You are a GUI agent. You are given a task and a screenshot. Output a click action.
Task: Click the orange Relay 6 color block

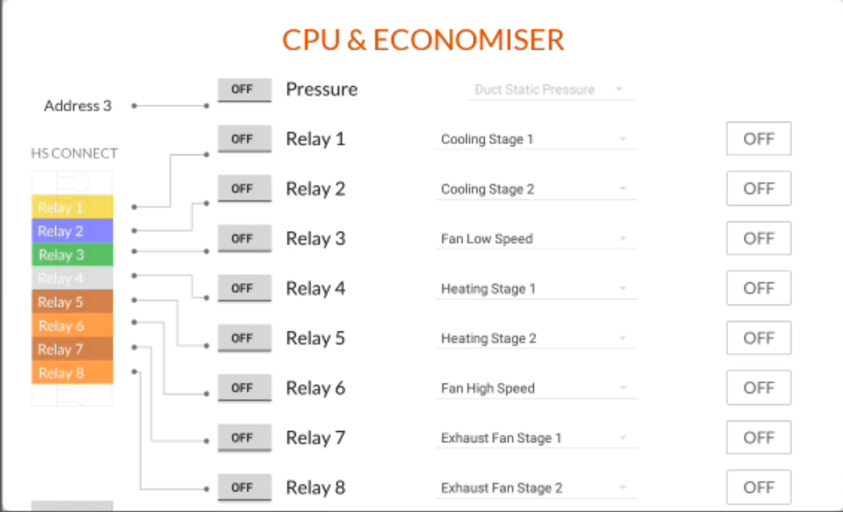click(x=72, y=325)
